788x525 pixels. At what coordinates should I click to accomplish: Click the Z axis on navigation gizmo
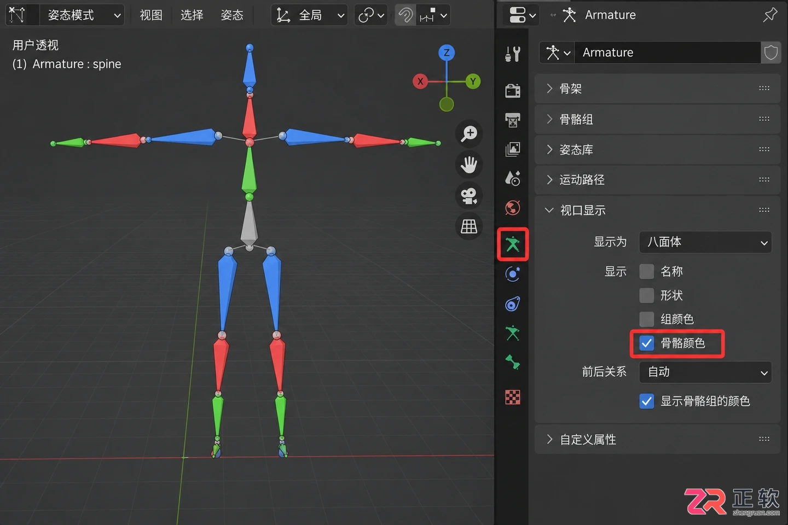pyautogui.click(x=447, y=52)
